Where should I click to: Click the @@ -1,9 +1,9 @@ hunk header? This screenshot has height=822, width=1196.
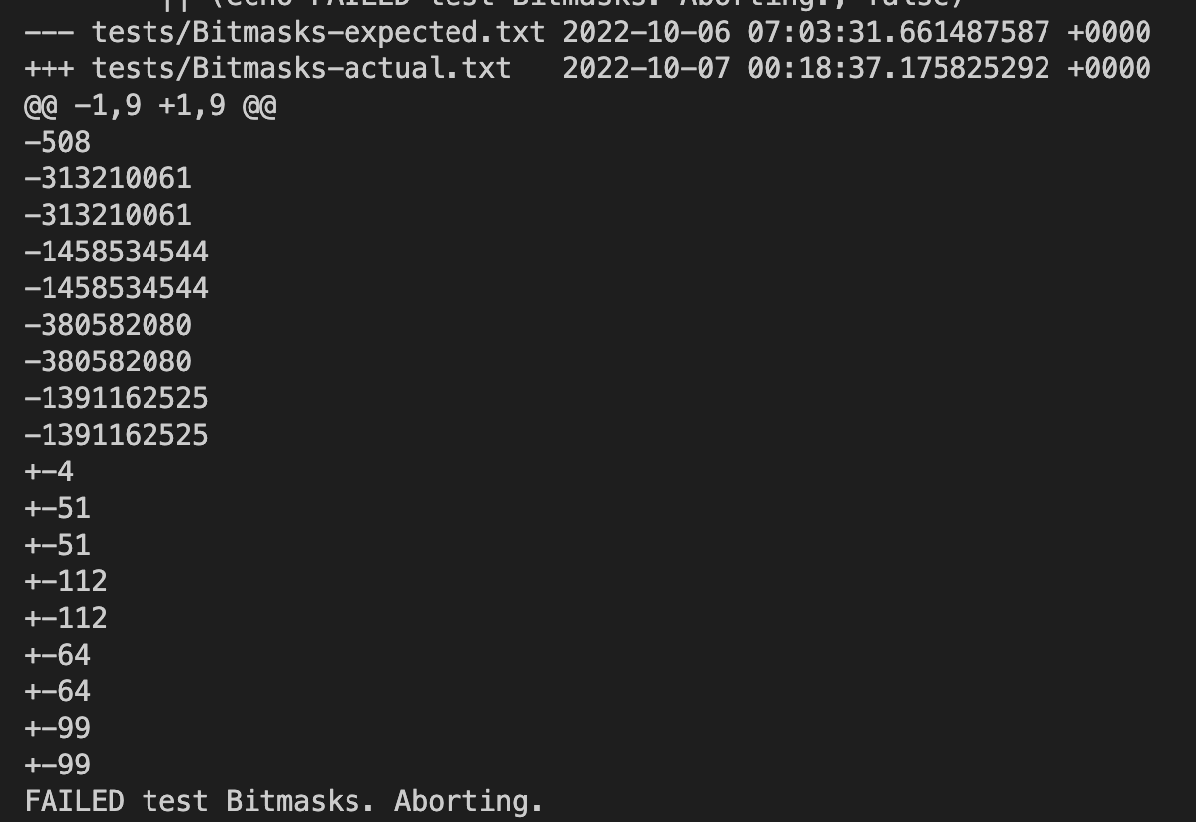[x=149, y=105]
